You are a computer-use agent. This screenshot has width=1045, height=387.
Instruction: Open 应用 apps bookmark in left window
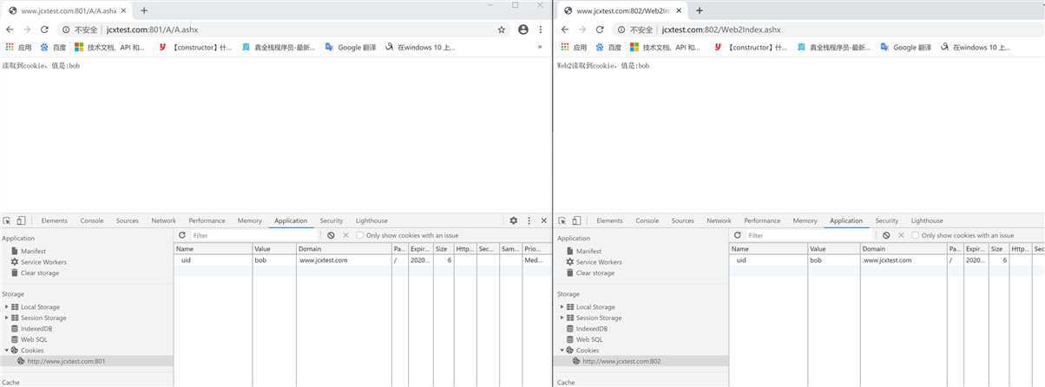[17, 47]
